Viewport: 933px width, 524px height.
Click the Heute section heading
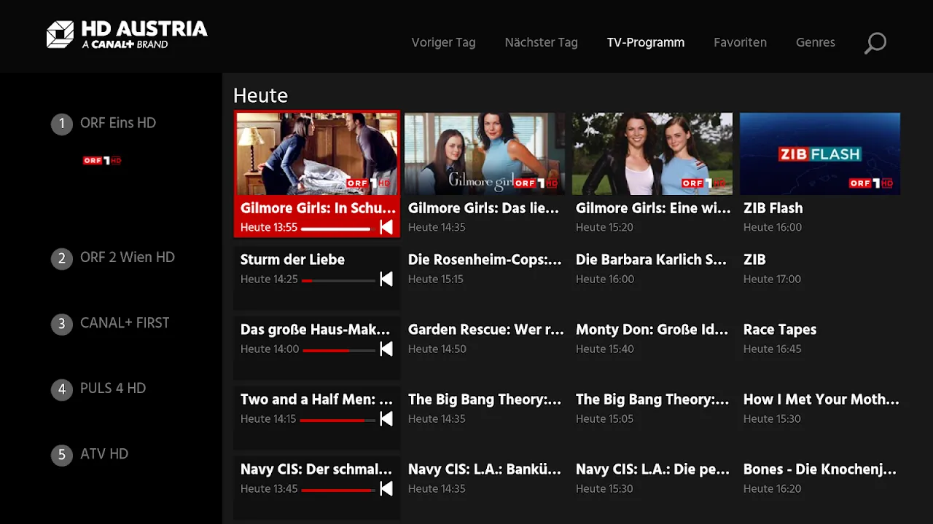point(260,95)
